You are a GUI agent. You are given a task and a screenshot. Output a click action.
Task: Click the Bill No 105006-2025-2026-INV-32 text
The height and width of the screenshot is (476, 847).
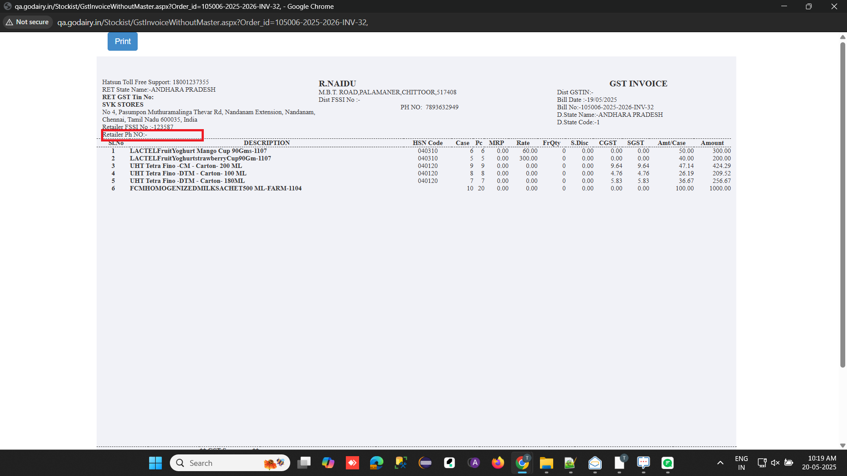pyautogui.click(x=605, y=107)
